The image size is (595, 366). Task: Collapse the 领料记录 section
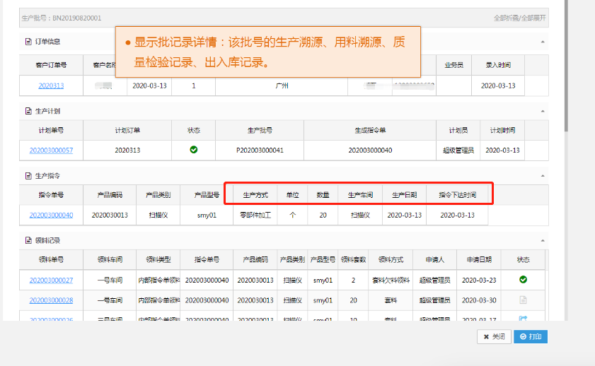pos(543,241)
